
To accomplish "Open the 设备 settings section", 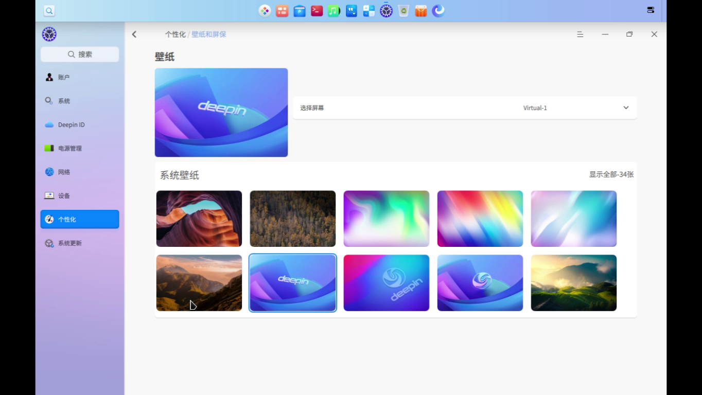I will point(80,195).
